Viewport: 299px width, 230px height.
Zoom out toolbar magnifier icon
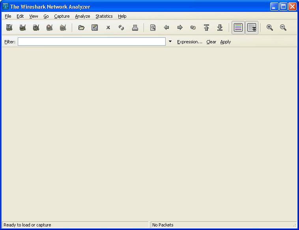coord(283,28)
